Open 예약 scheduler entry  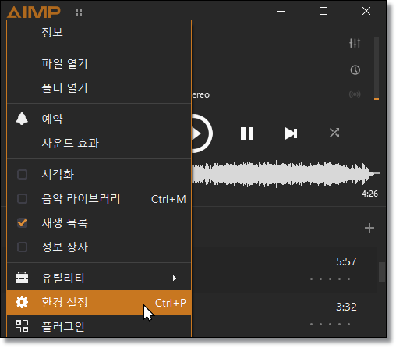click(x=99, y=119)
